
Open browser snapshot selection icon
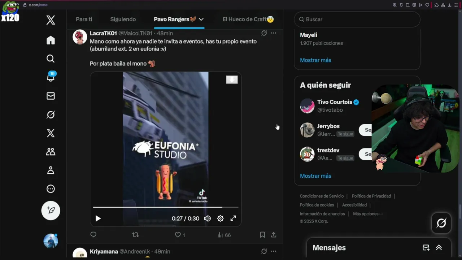point(407,5)
